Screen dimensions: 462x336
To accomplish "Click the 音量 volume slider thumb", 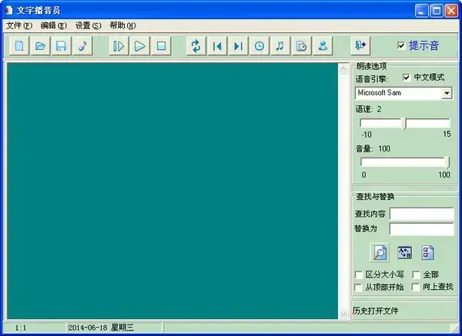I will point(447,162).
